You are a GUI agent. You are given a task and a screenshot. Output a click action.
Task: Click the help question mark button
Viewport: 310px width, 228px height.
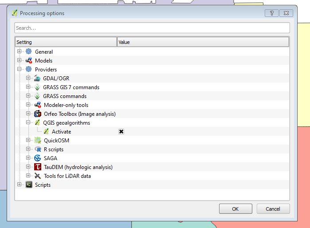[272, 13]
